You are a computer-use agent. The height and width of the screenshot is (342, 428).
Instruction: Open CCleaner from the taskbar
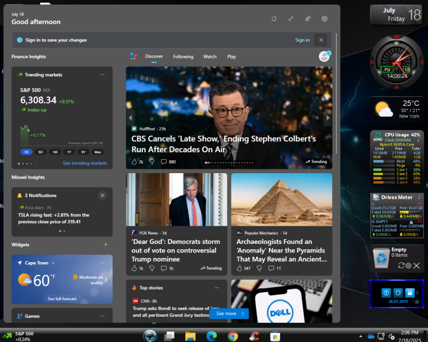[254, 336]
